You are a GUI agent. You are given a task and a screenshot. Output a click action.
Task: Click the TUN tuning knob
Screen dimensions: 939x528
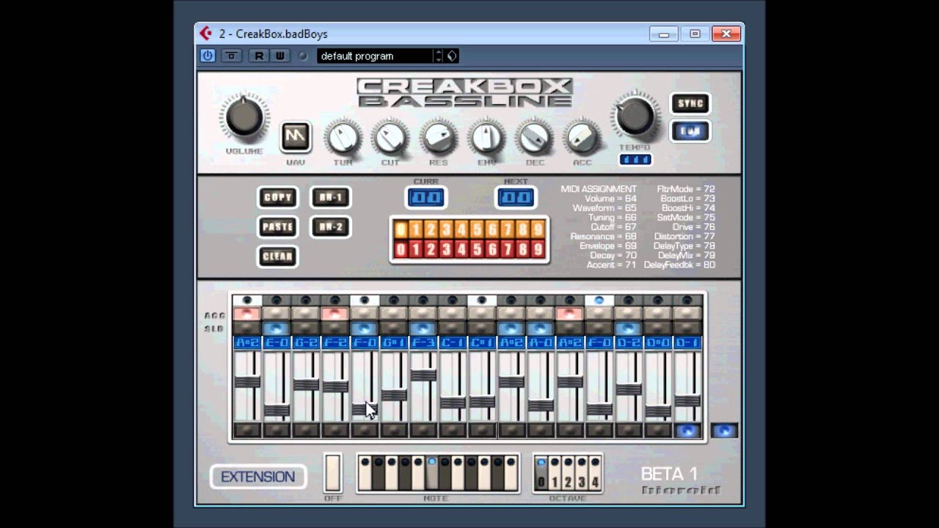click(x=343, y=137)
